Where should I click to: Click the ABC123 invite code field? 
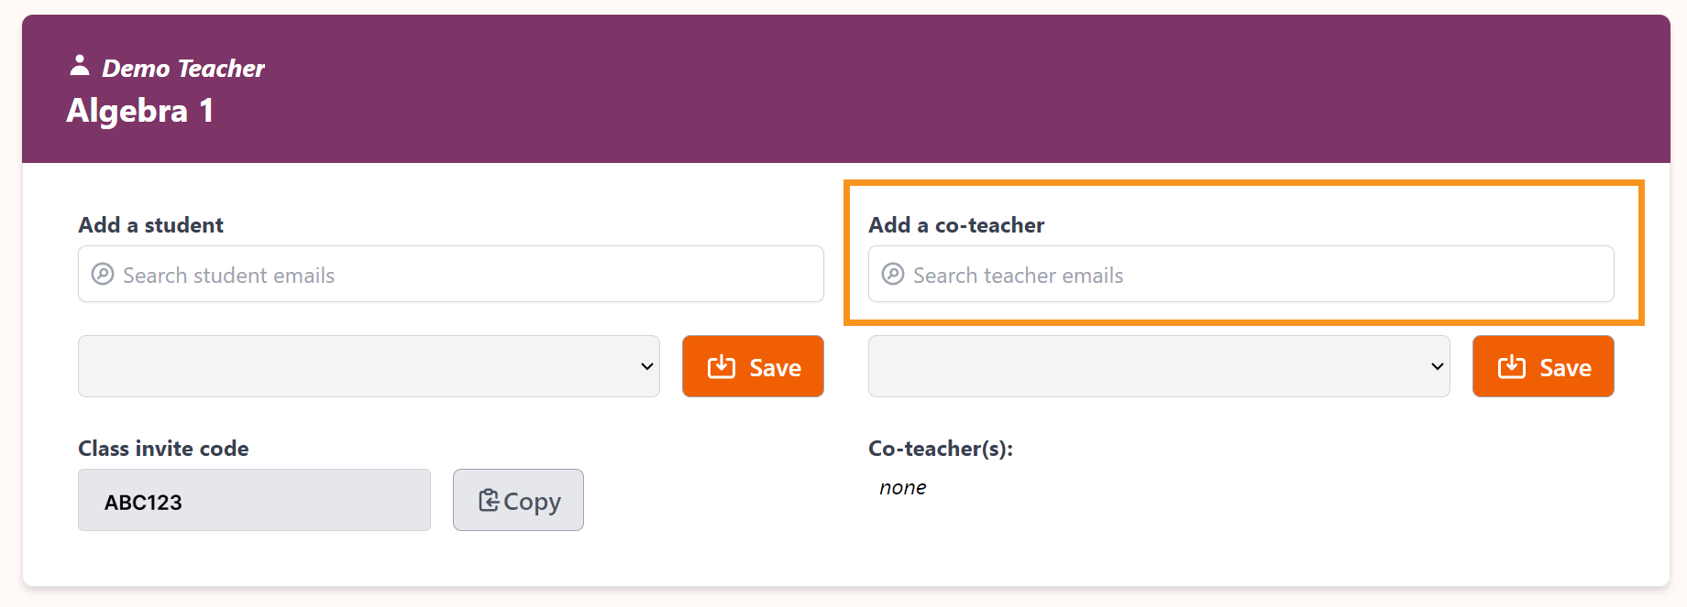(254, 501)
